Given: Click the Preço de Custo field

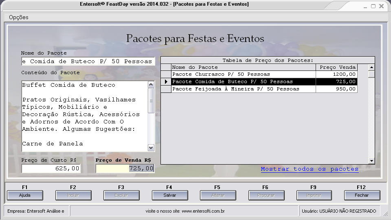Looking at the screenshot, I should (x=51, y=168).
